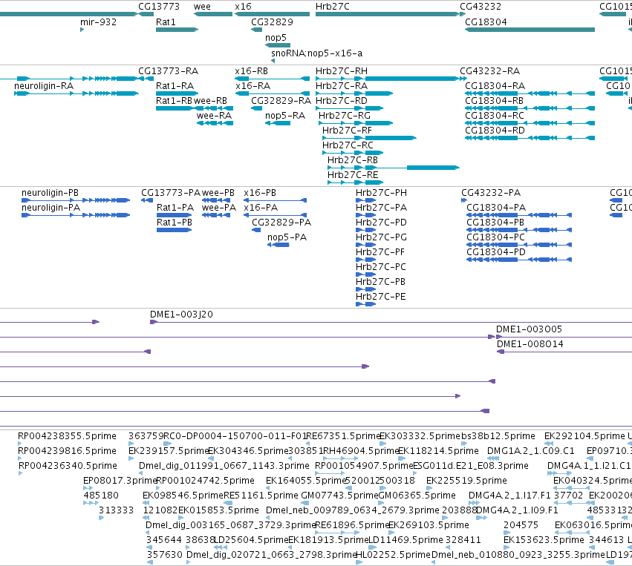Viewport: 632px width, 566px height.
Task: Select the LD25604.5prime EST label
Action: 251,540
